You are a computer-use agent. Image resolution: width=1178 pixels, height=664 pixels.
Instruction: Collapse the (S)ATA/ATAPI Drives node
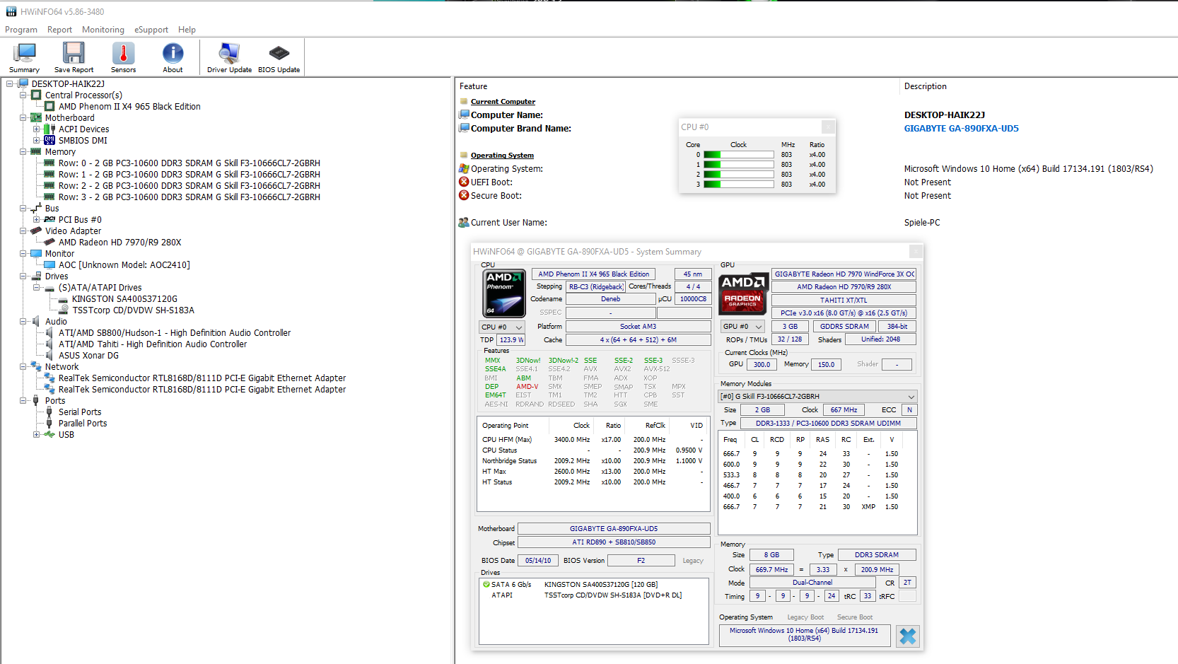point(37,287)
